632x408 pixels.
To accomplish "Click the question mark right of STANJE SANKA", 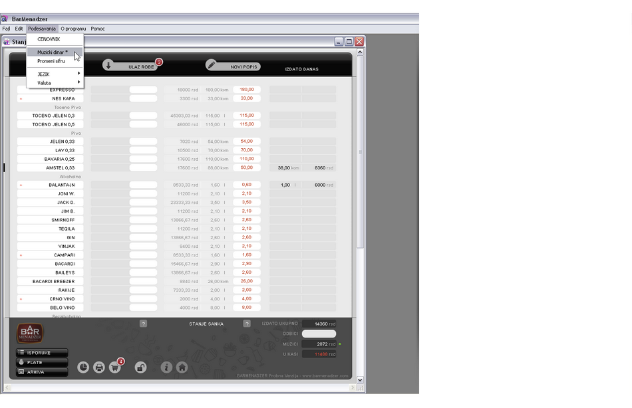I will (x=247, y=324).
